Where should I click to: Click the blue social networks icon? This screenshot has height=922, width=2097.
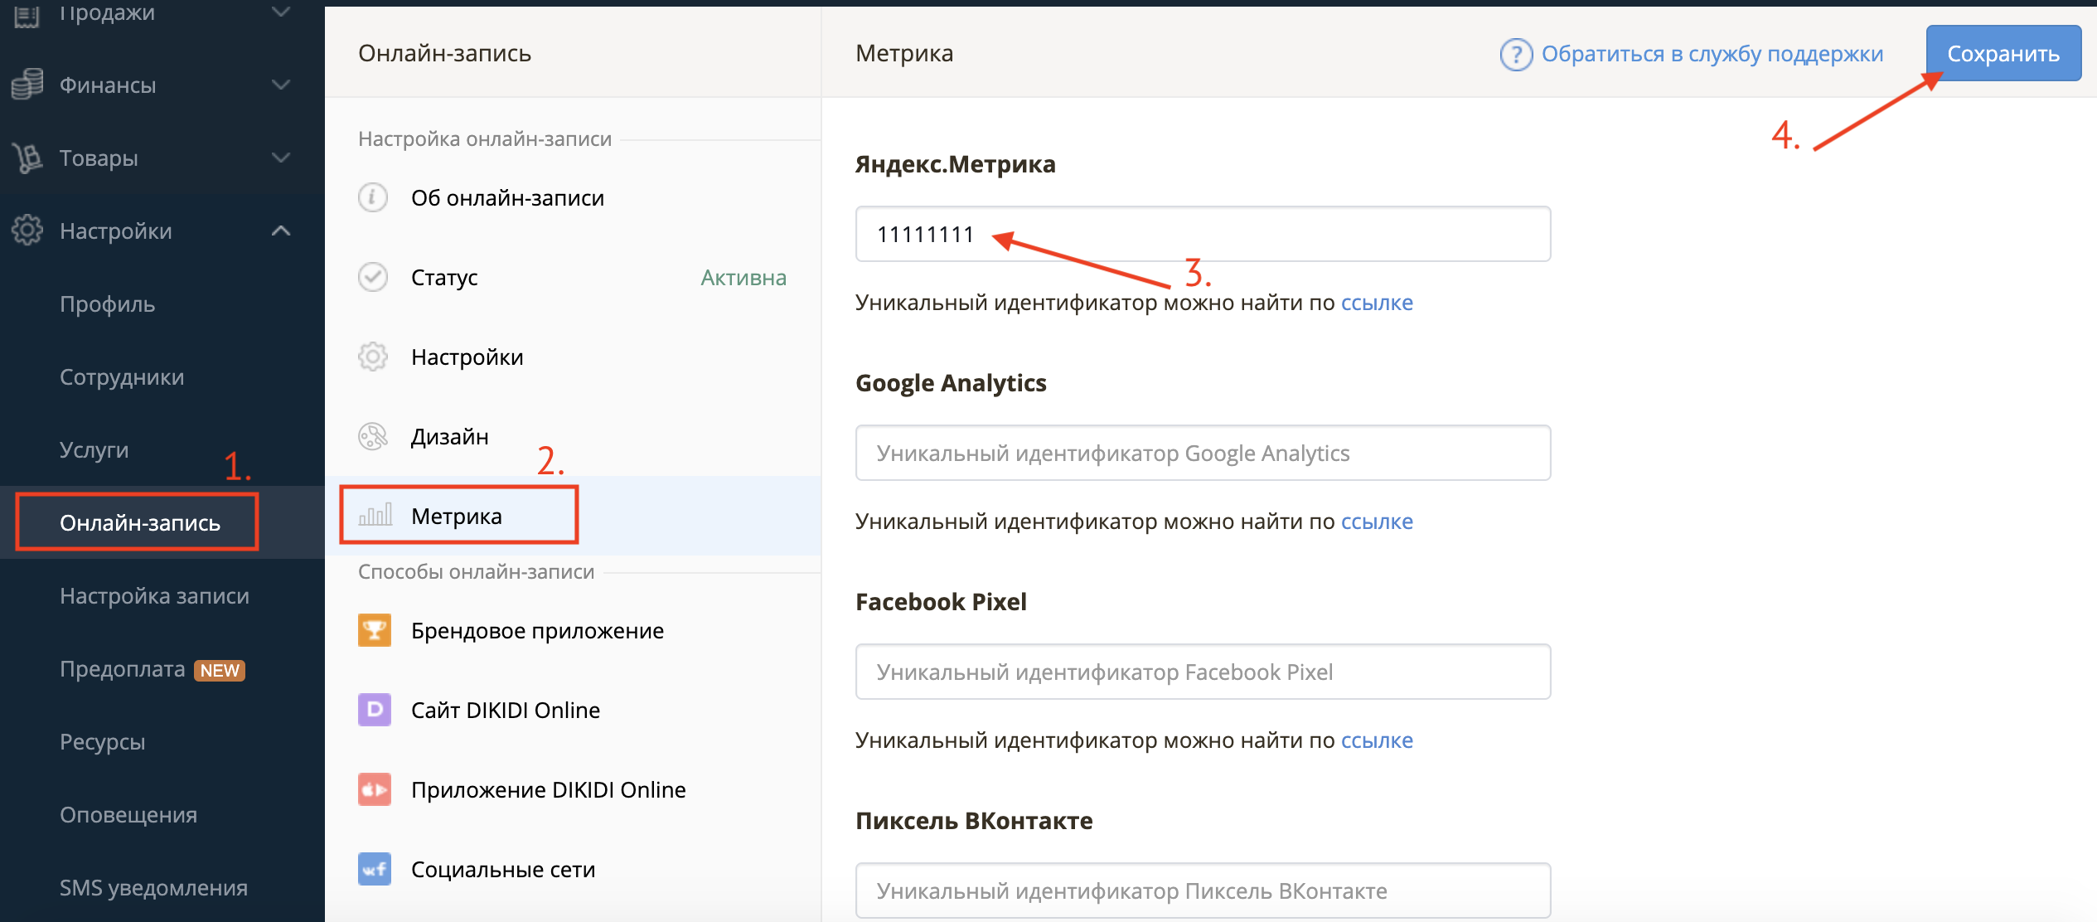[x=375, y=869]
